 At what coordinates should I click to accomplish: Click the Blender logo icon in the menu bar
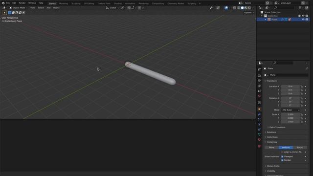click(3, 3)
